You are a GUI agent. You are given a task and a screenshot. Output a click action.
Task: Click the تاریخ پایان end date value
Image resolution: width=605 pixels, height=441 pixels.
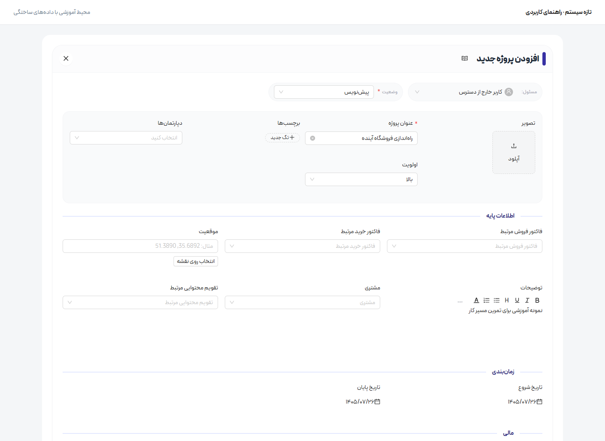(x=360, y=402)
